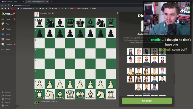The width and height of the screenshot is (193, 109).
Task: Select the brown-bearded man in teal avatar
Action: point(146,60)
